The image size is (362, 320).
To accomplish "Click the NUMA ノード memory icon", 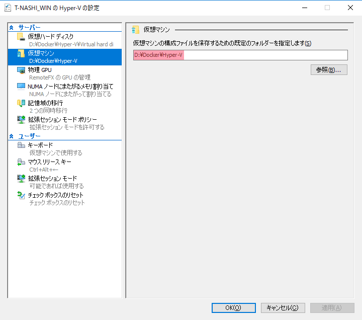I will [21, 87].
